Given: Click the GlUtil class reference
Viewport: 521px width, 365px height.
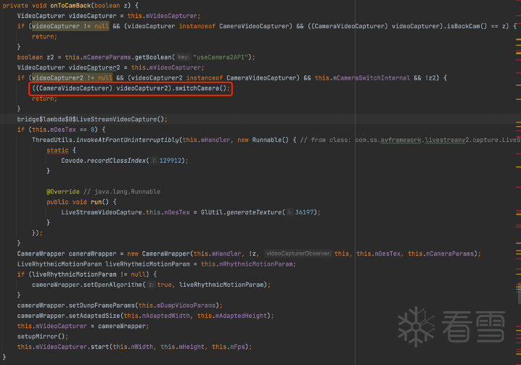Looking at the screenshot, I should [212, 212].
